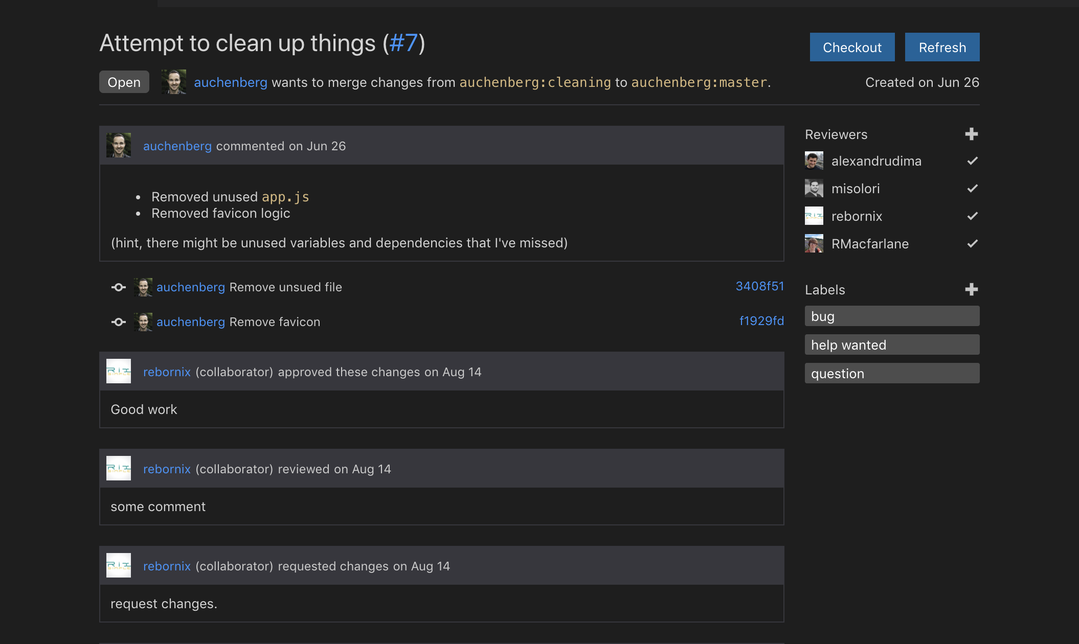
Task: Select the 'bug' label
Action: (x=892, y=316)
